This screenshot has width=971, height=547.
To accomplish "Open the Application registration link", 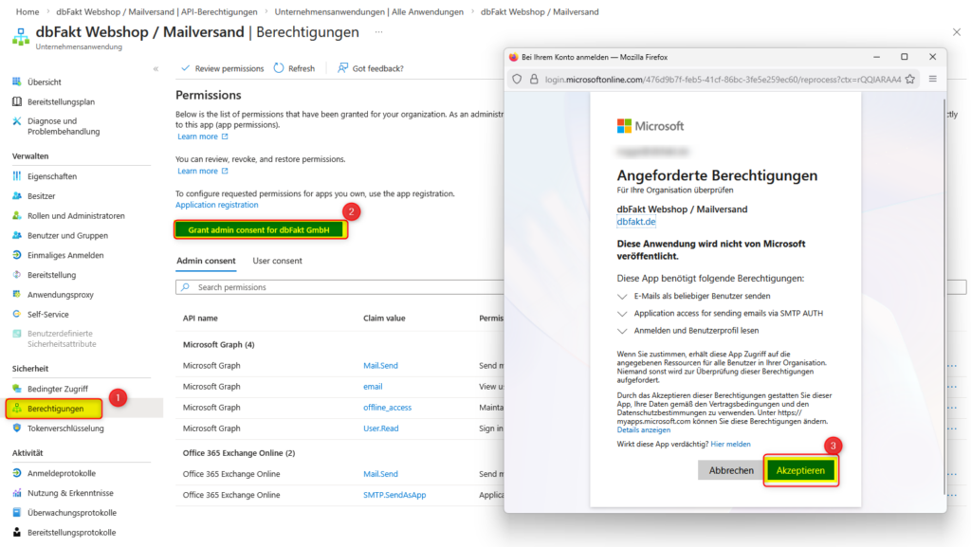I will click(x=216, y=205).
